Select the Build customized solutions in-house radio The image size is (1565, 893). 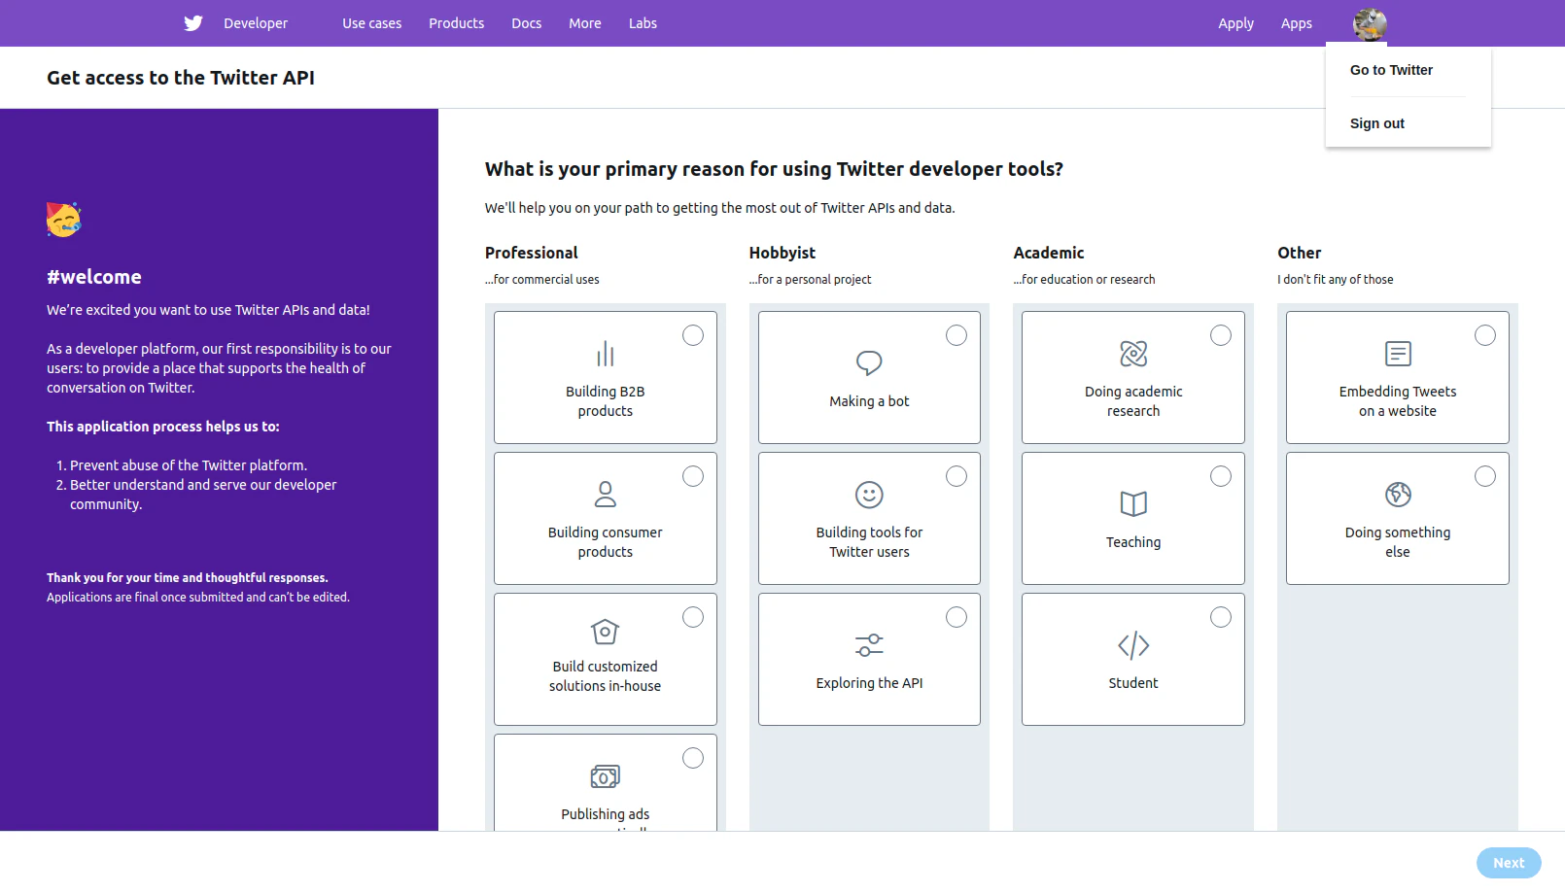point(693,617)
